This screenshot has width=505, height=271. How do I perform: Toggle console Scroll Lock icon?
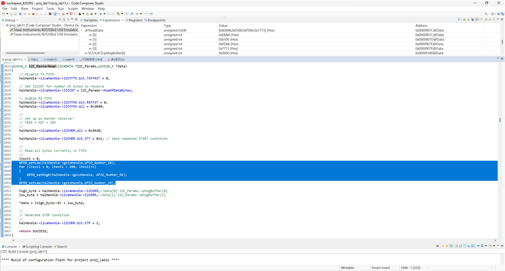click(x=460, y=246)
